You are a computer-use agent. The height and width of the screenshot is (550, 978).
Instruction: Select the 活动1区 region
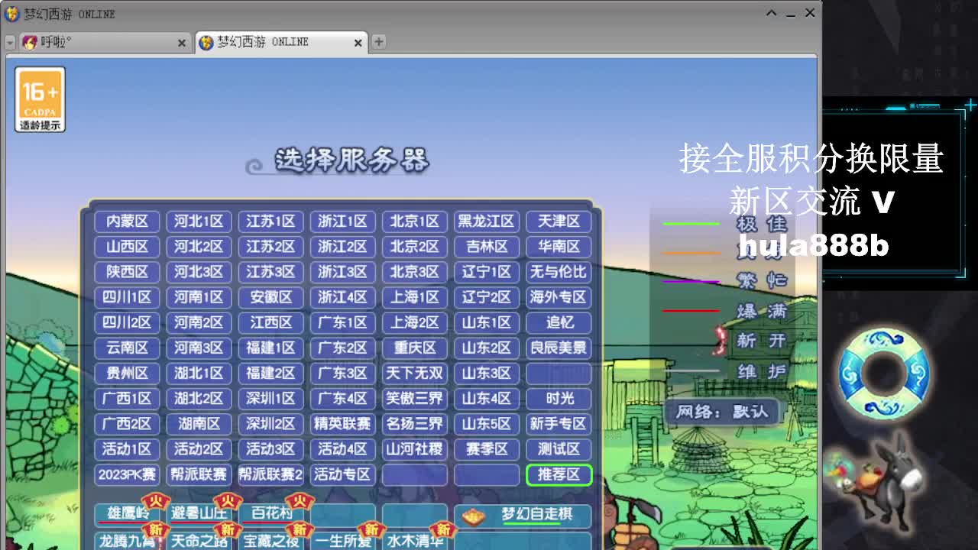(x=127, y=448)
